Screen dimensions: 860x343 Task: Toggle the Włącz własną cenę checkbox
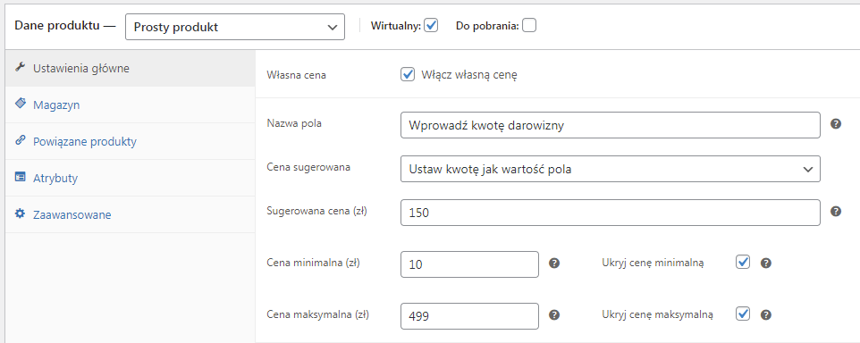pos(408,74)
